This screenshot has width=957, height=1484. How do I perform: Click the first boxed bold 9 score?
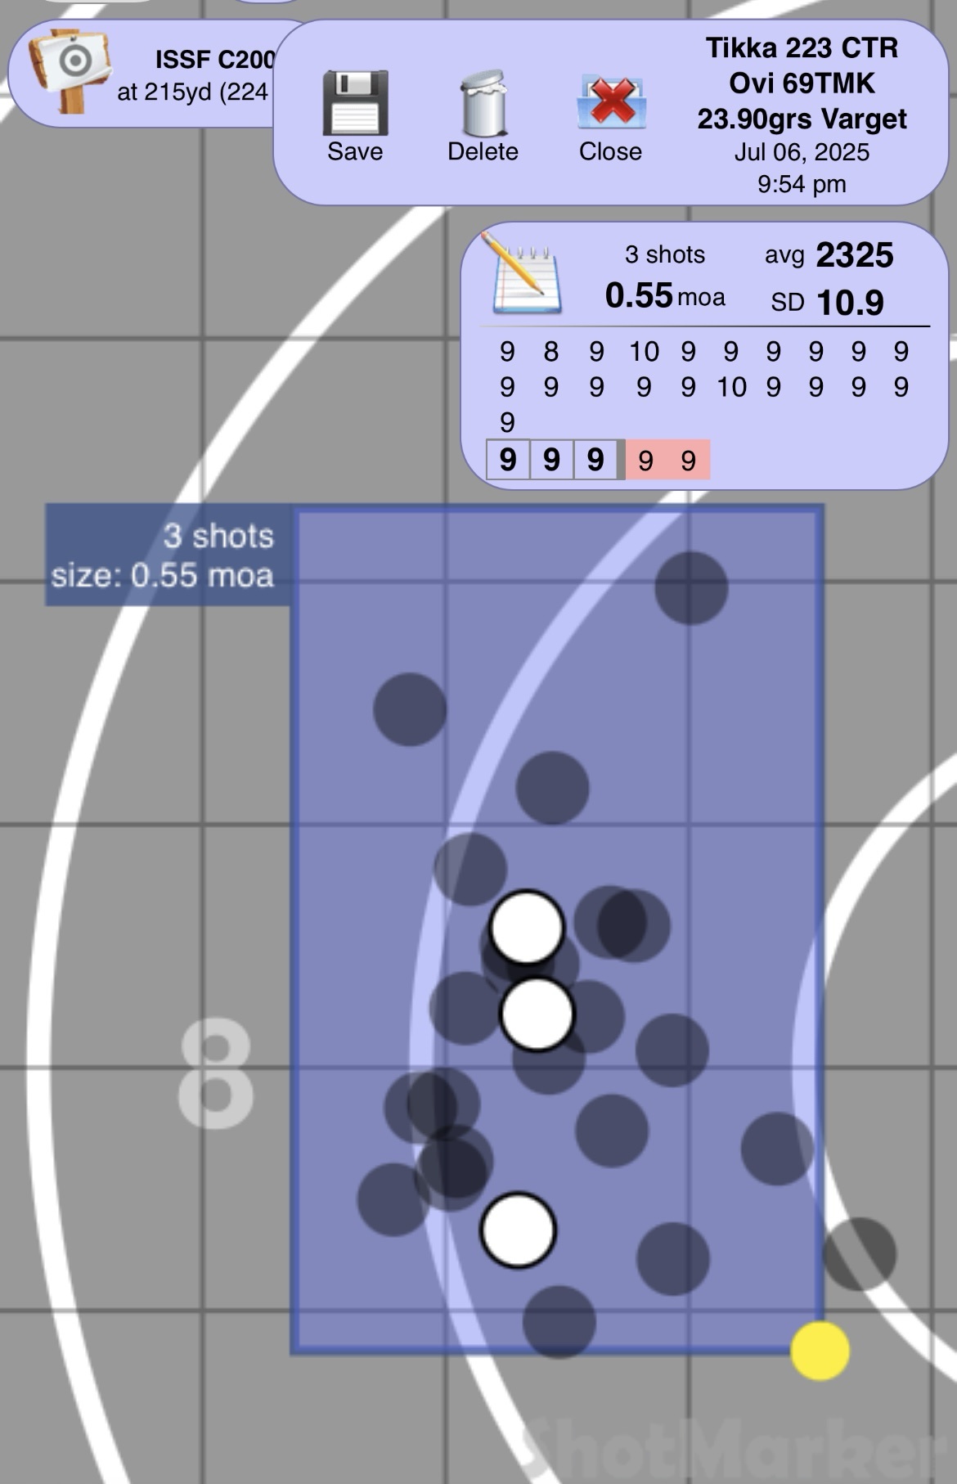pyautogui.click(x=508, y=460)
